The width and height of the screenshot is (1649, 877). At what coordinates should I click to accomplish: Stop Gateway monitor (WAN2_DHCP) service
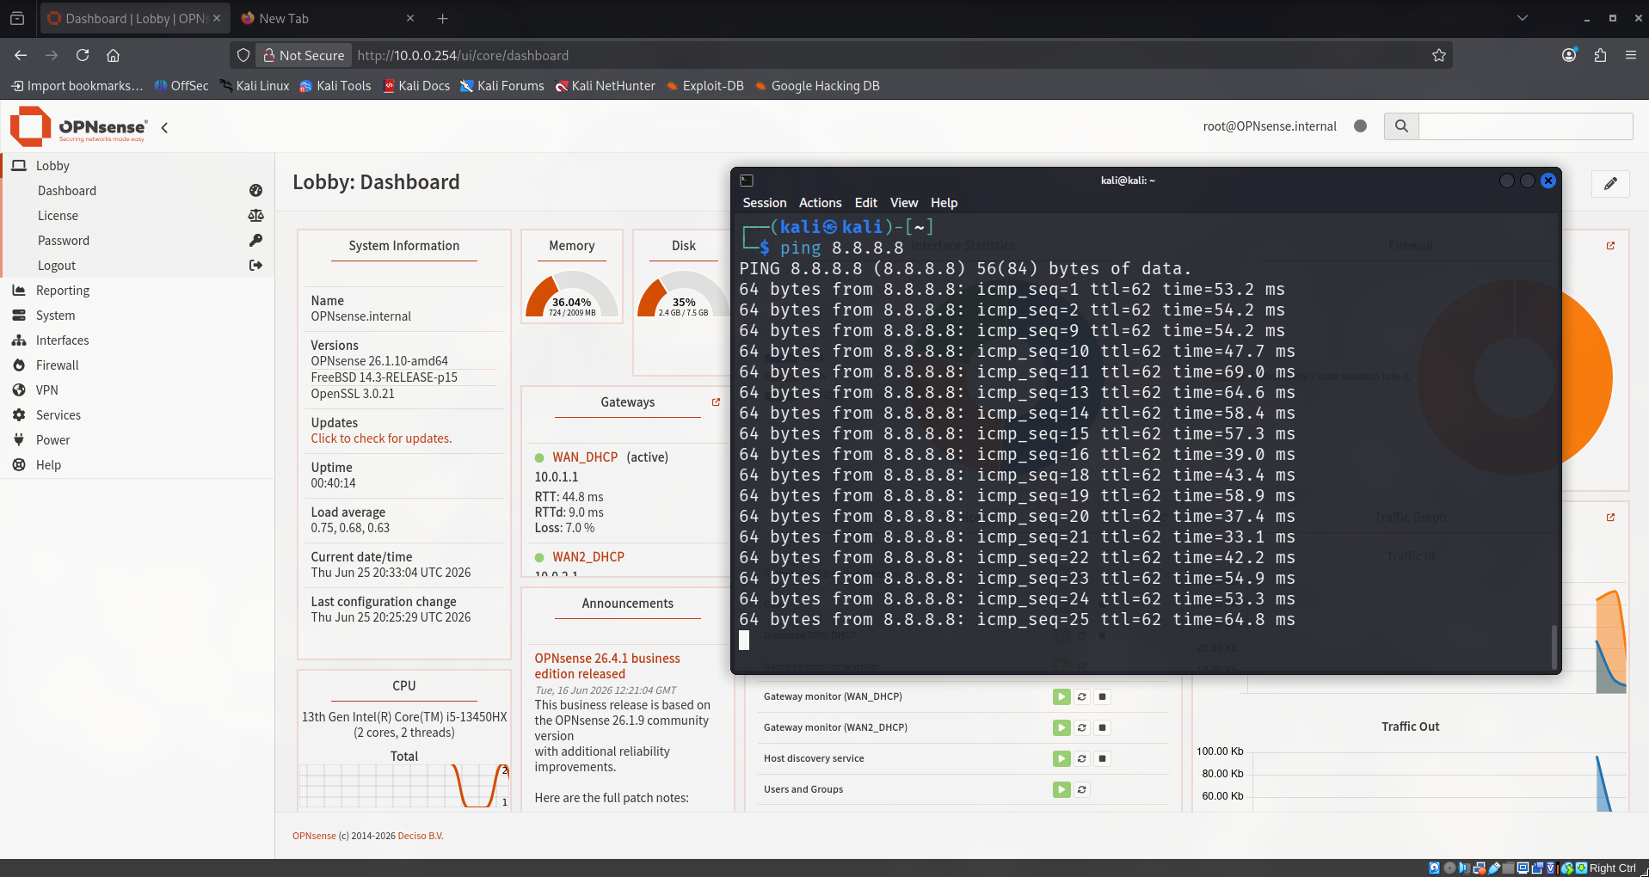point(1102,727)
